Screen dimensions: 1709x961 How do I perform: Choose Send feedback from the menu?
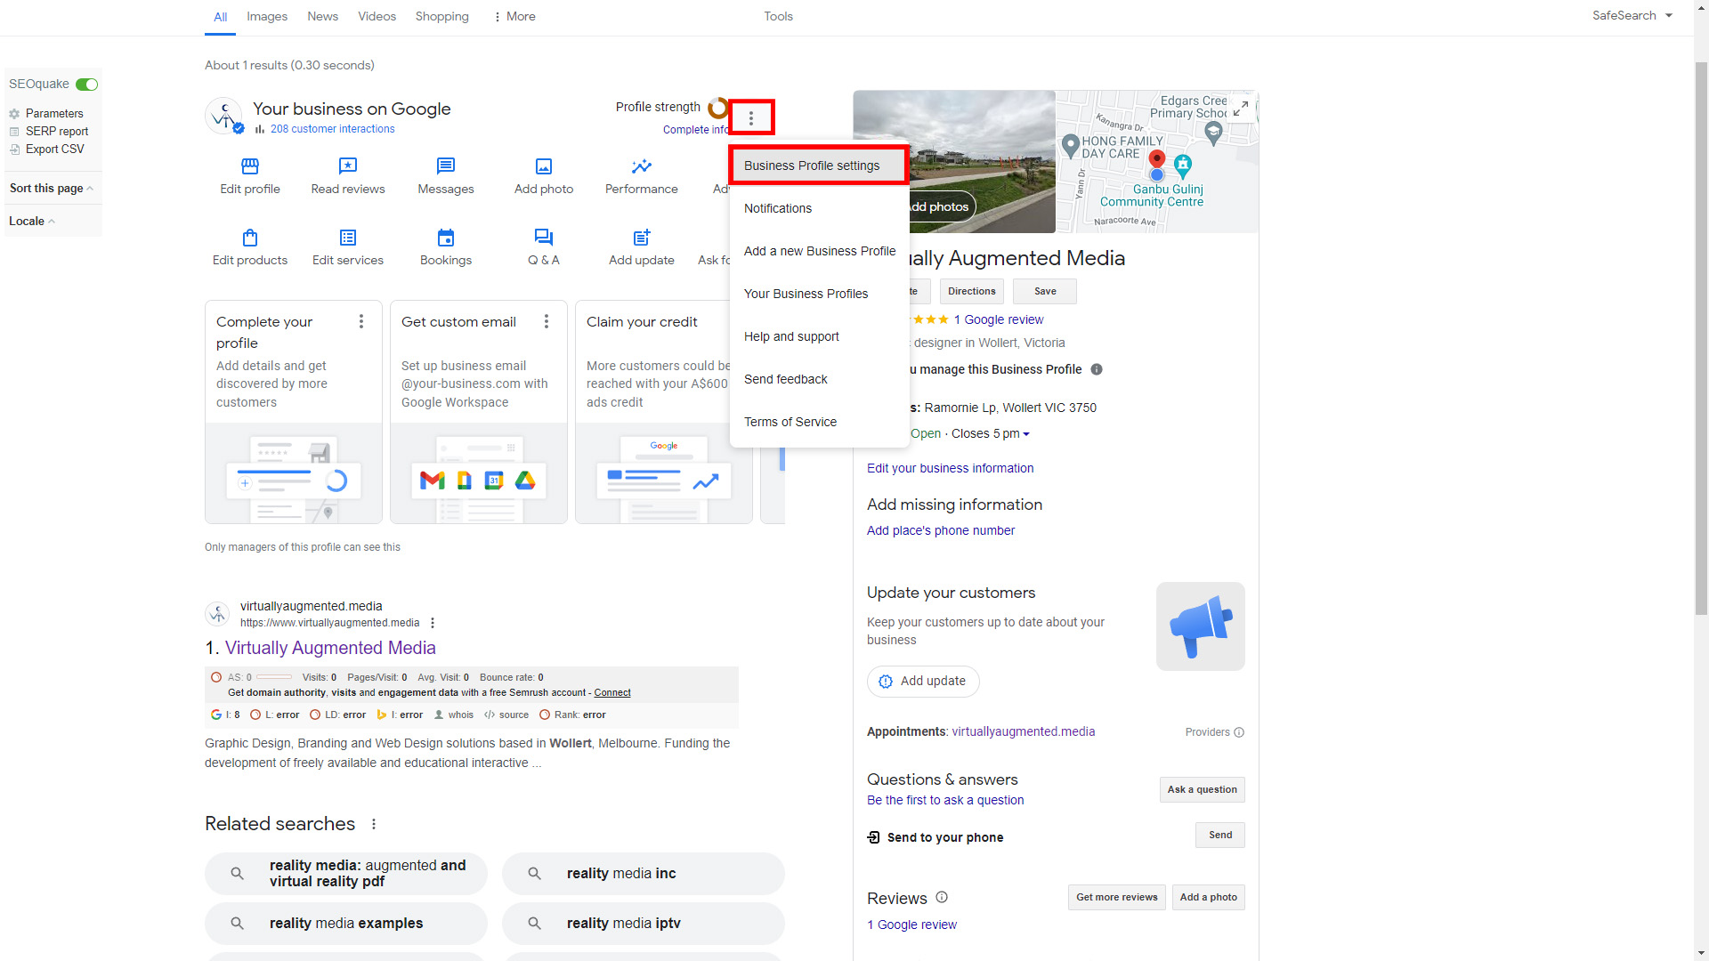tap(819, 379)
